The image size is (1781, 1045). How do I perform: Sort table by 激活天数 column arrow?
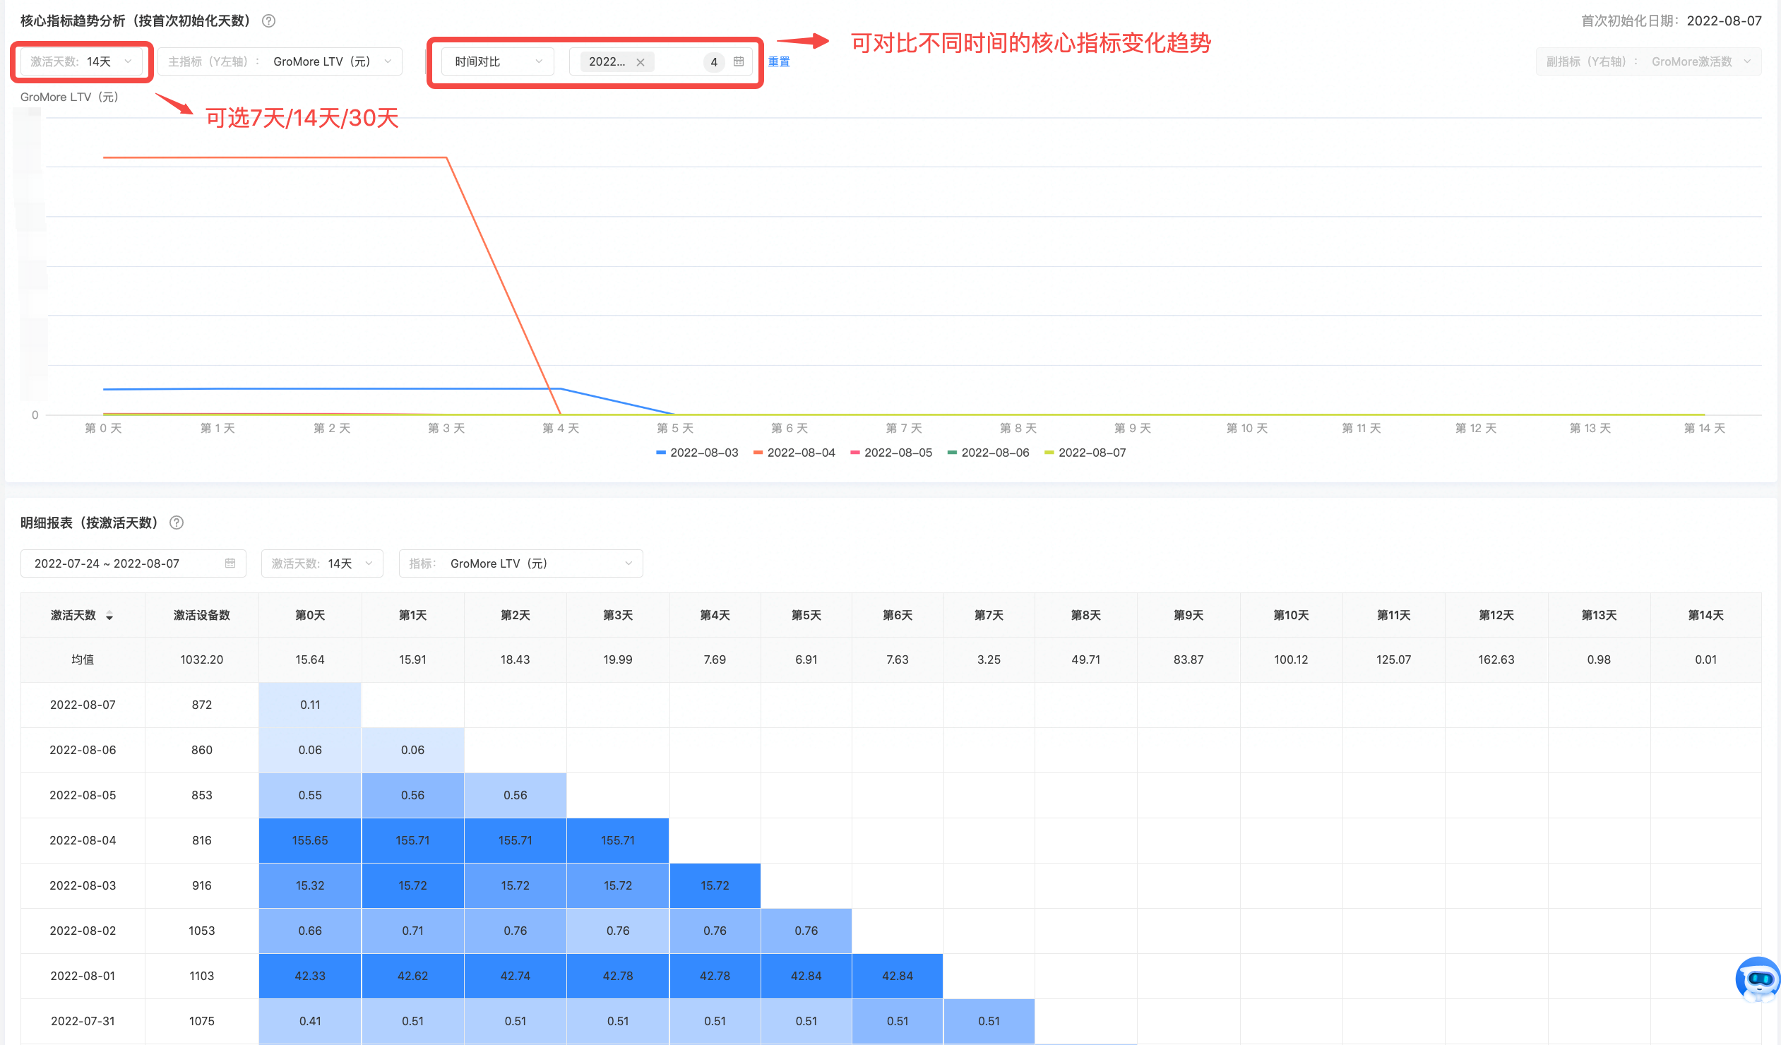coord(109,616)
